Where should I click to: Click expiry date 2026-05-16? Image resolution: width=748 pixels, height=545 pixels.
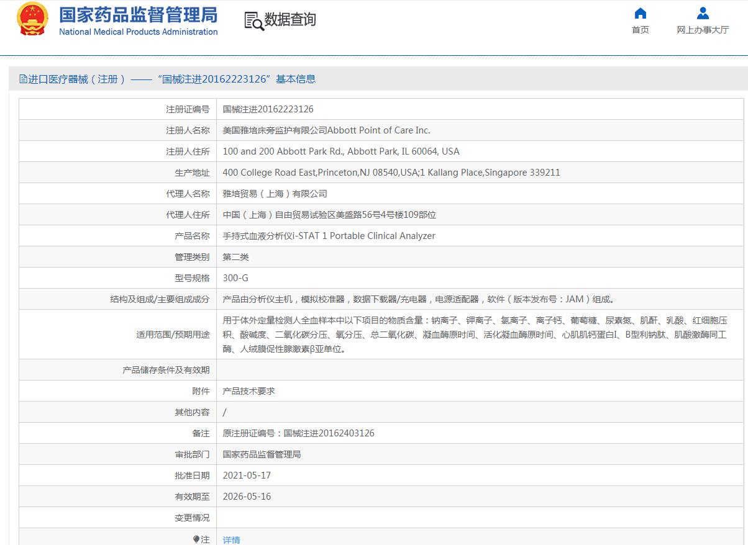pos(247,497)
